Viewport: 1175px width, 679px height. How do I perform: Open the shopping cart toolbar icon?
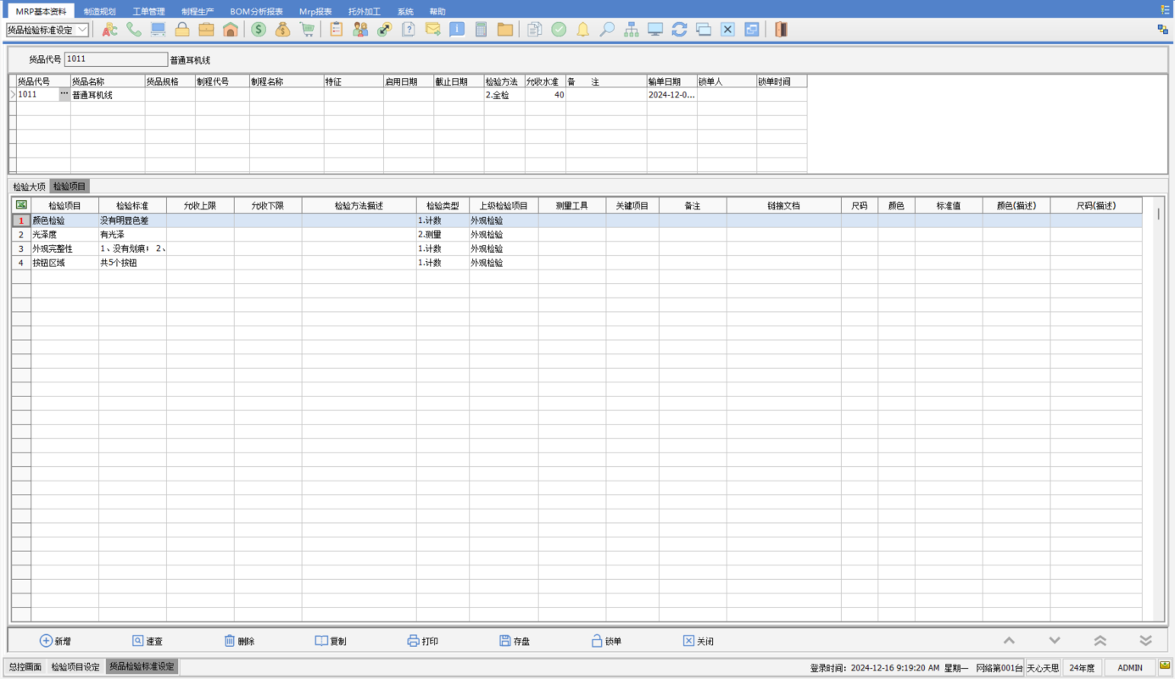click(x=307, y=30)
